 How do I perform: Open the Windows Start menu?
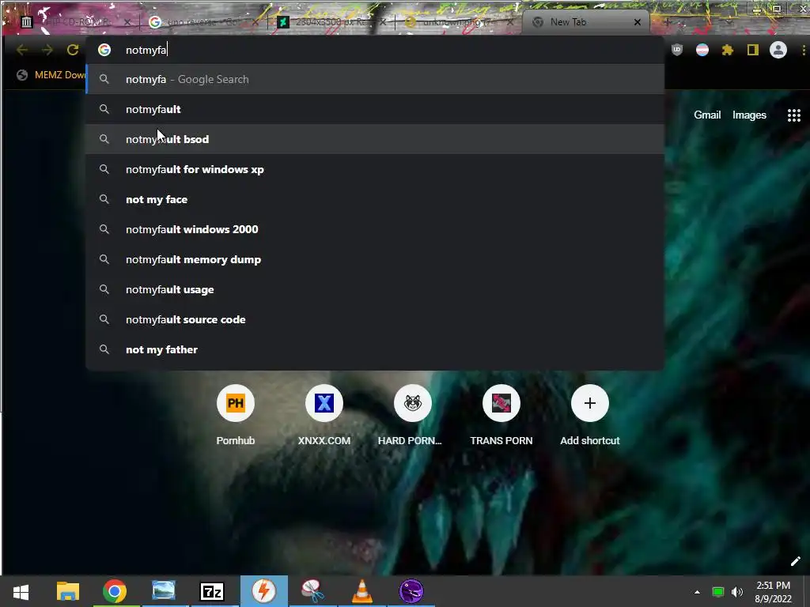point(21,591)
